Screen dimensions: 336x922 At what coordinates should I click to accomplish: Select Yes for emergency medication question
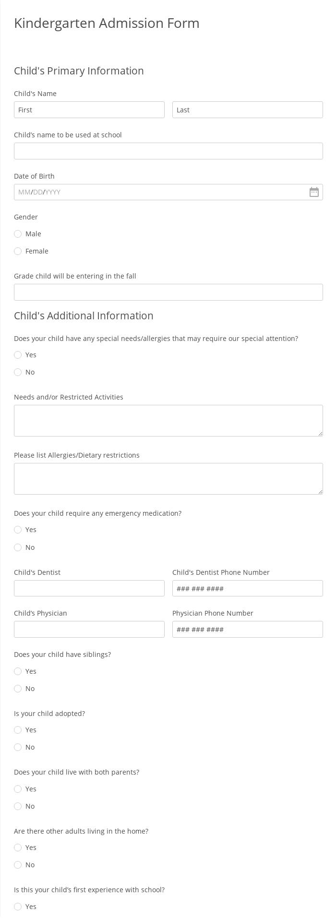[x=18, y=530]
